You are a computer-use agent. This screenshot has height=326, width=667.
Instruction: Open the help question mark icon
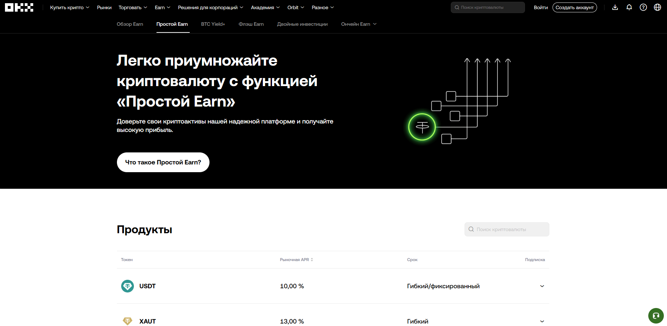[x=643, y=7]
